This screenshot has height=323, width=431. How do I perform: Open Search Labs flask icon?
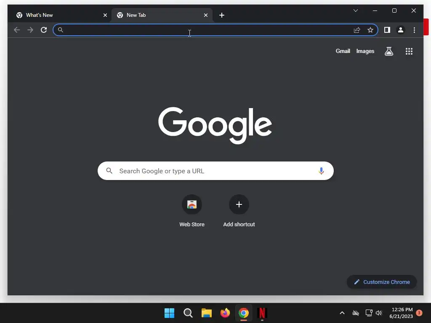click(x=388, y=51)
